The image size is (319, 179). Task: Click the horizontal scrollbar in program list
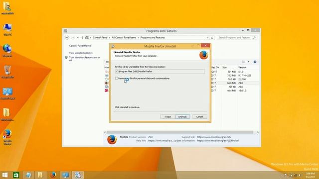pyautogui.click(x=180, y=132)
